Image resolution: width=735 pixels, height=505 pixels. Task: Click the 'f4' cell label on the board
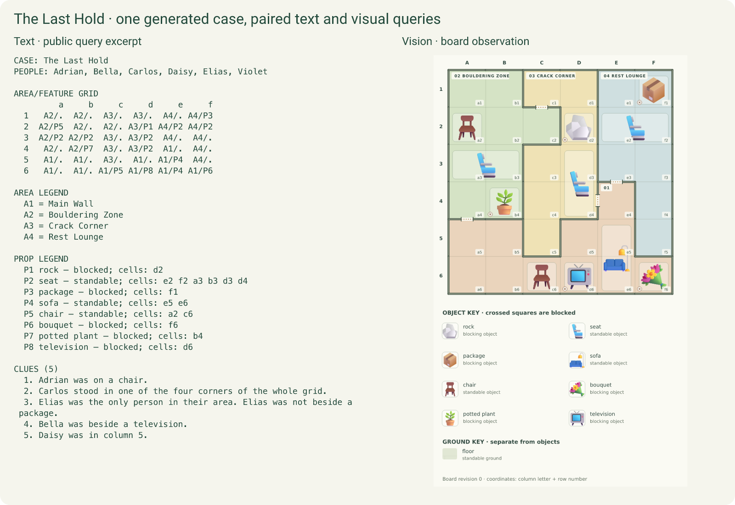click(666, 214)
